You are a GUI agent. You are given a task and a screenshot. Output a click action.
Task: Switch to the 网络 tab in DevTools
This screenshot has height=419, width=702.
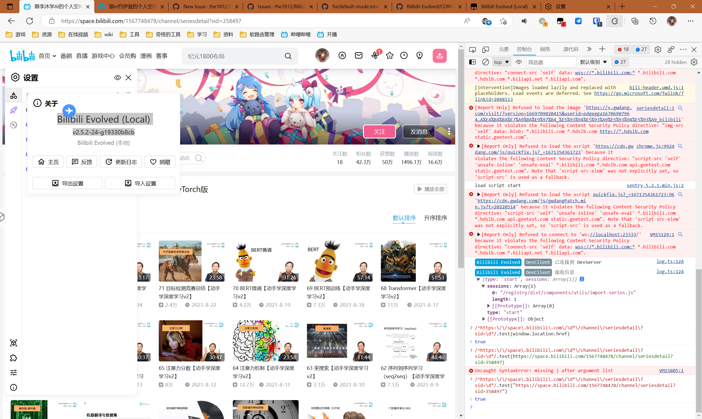pyautogui.click(x=545, y=49)
